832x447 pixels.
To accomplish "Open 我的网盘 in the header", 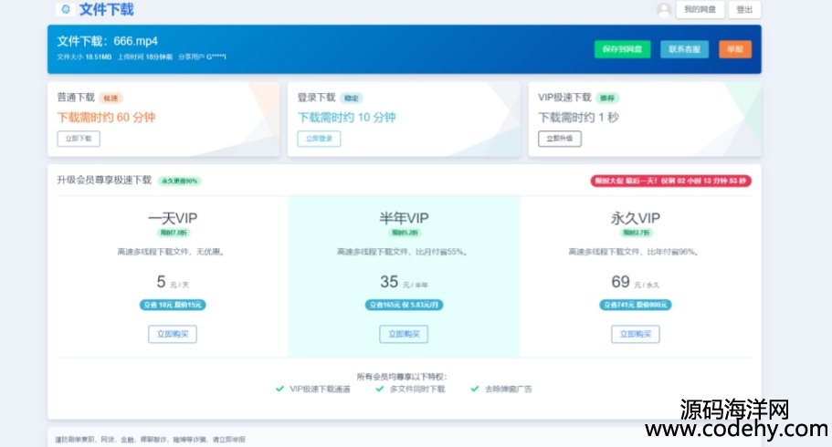I will point(700,9).
